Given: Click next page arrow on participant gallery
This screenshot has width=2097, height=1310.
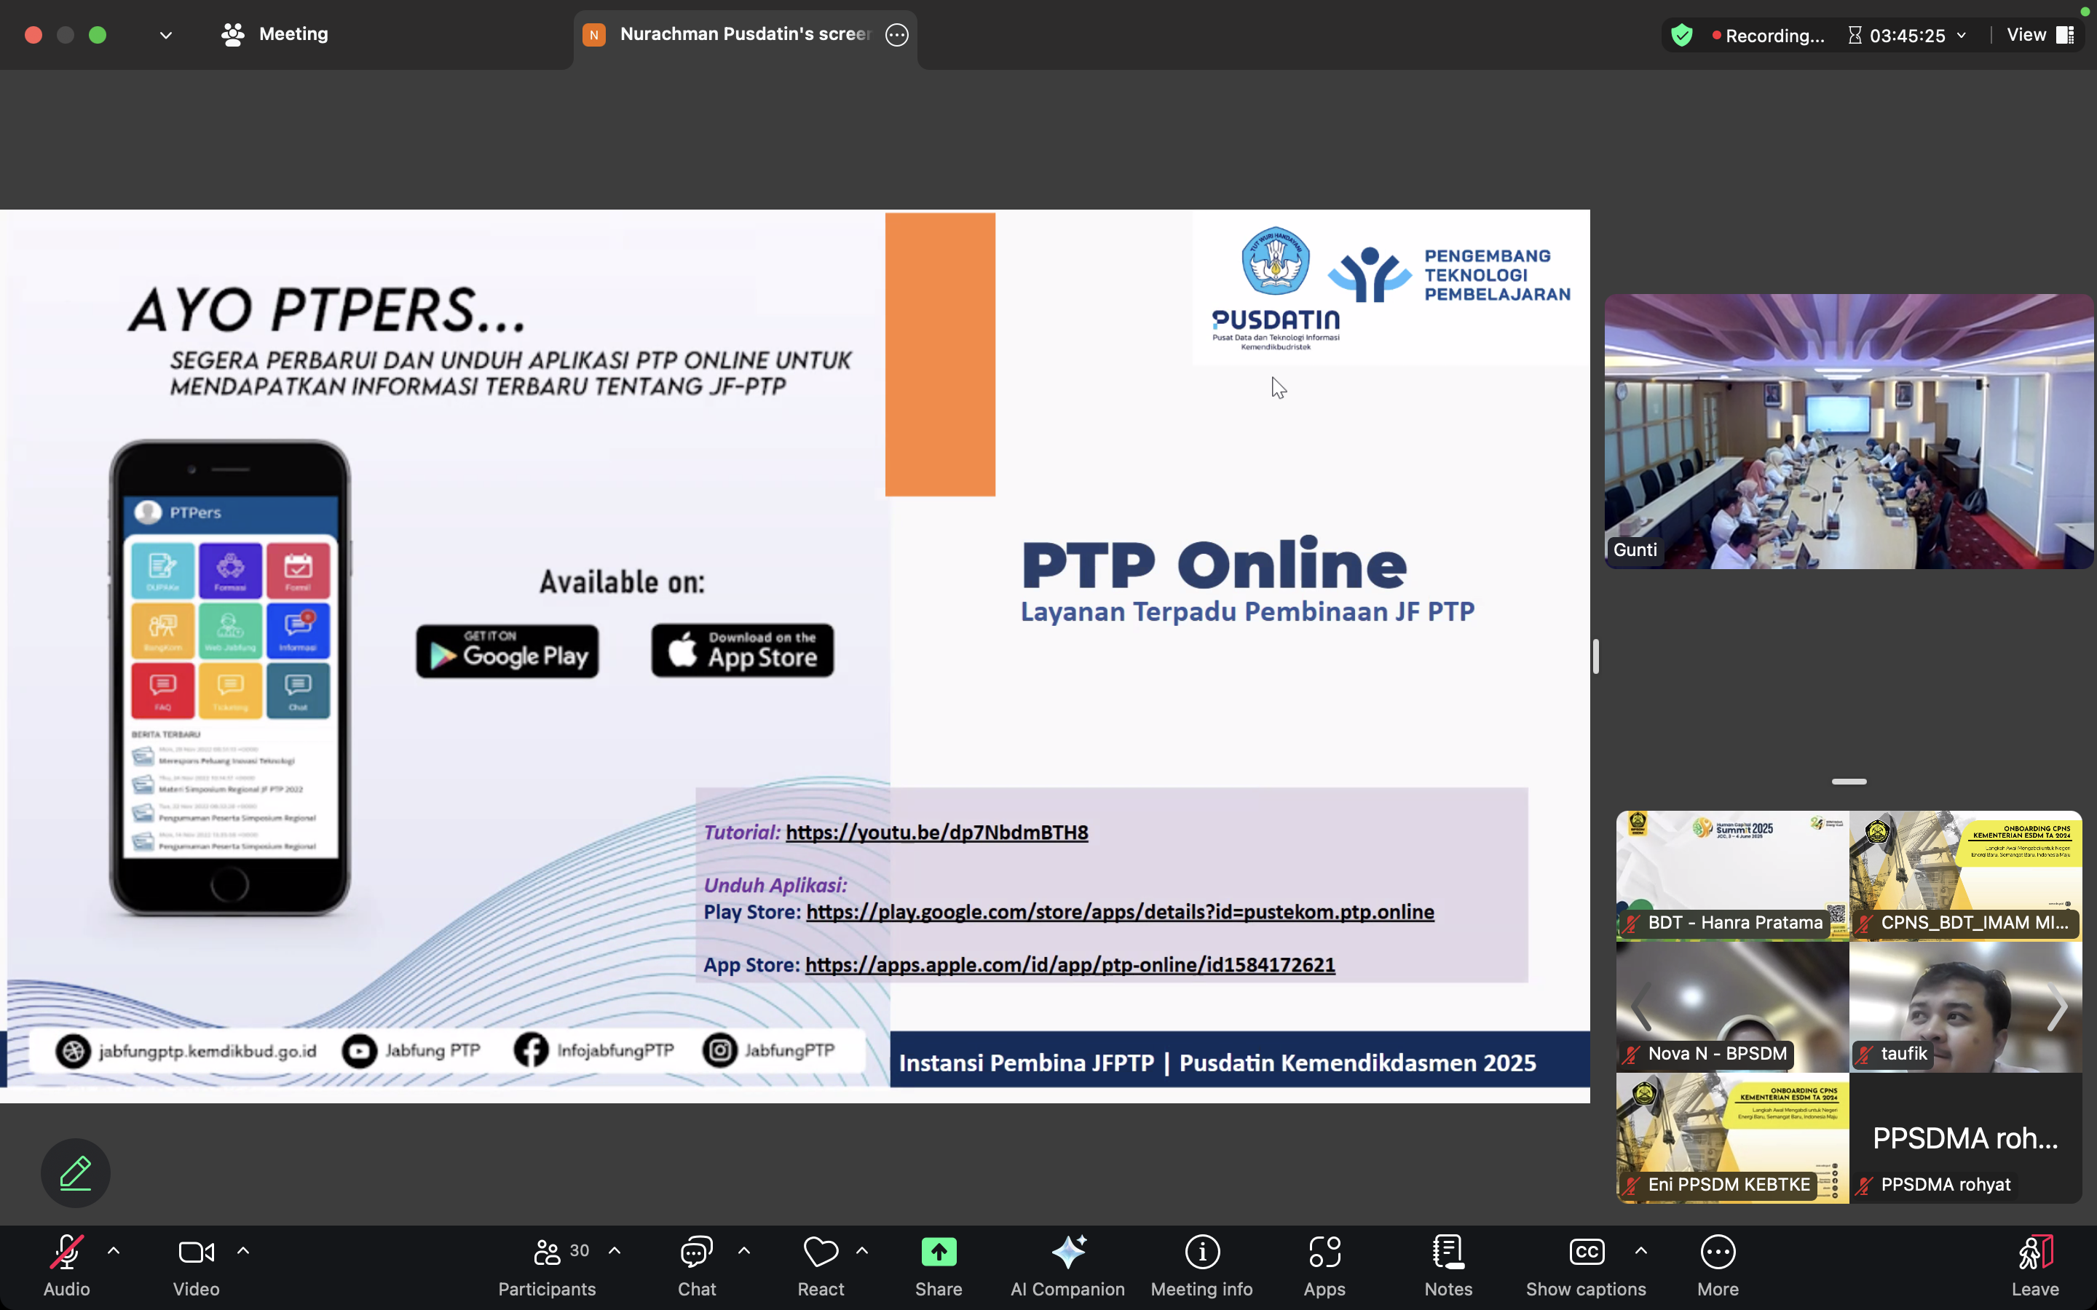Looking at the screenshot, I should (2057, 1007).
